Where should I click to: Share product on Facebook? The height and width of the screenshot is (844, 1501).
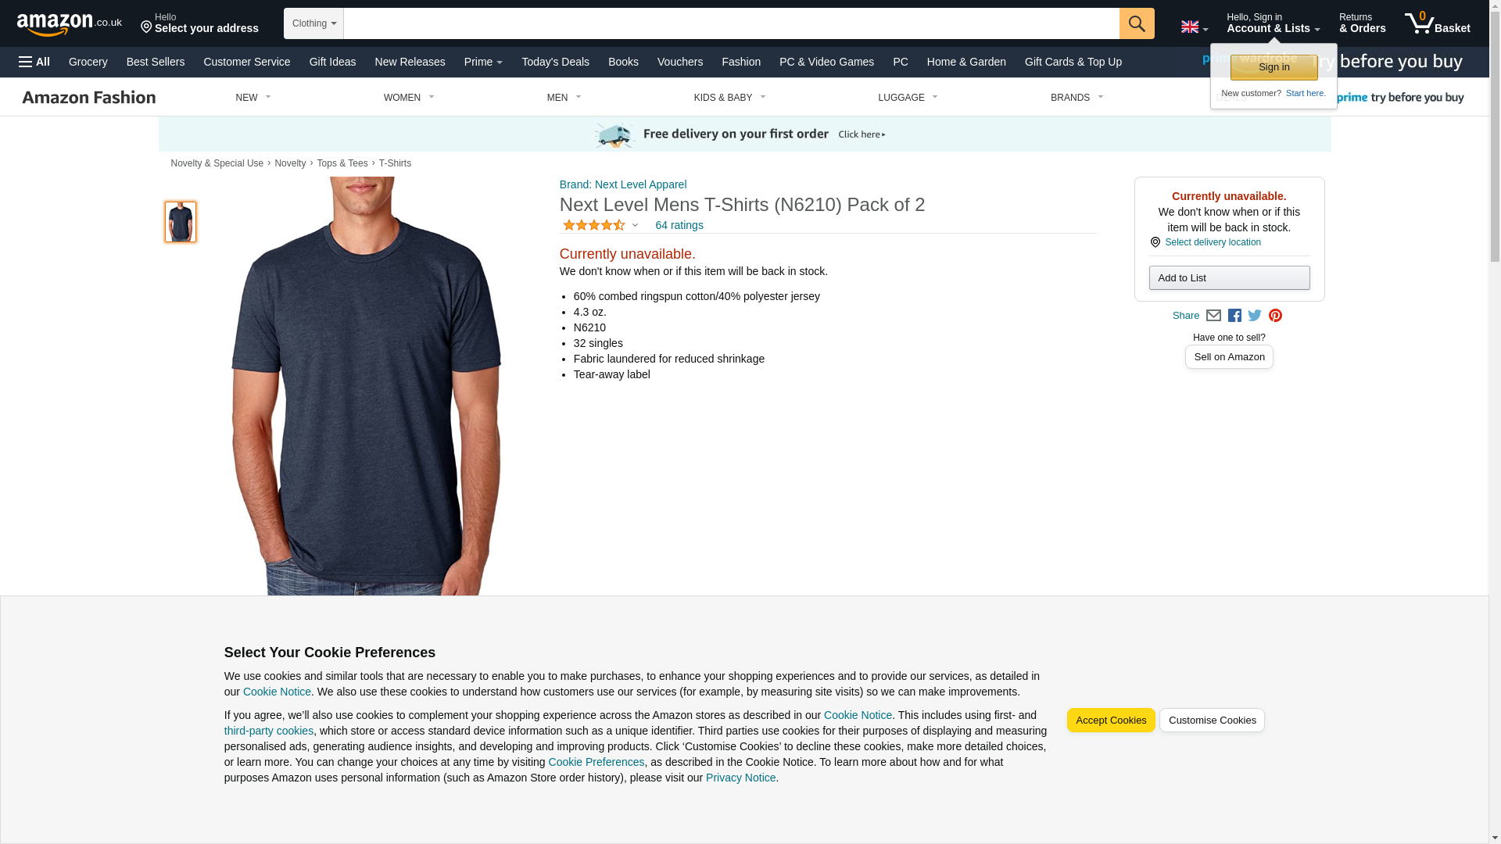[1234, 316]
